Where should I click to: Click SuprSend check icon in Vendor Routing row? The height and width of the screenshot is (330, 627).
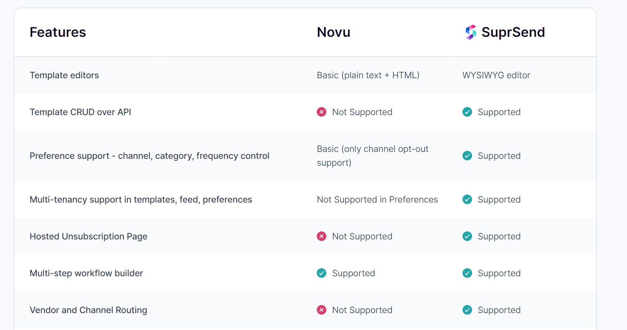pyautogui.click(x=467, y=310)
